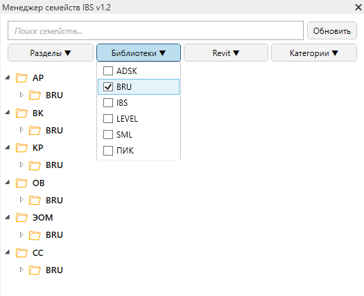Open the Revit version dropdown
The width and height of the screenshot is (364, 296).
pos(226,53)
